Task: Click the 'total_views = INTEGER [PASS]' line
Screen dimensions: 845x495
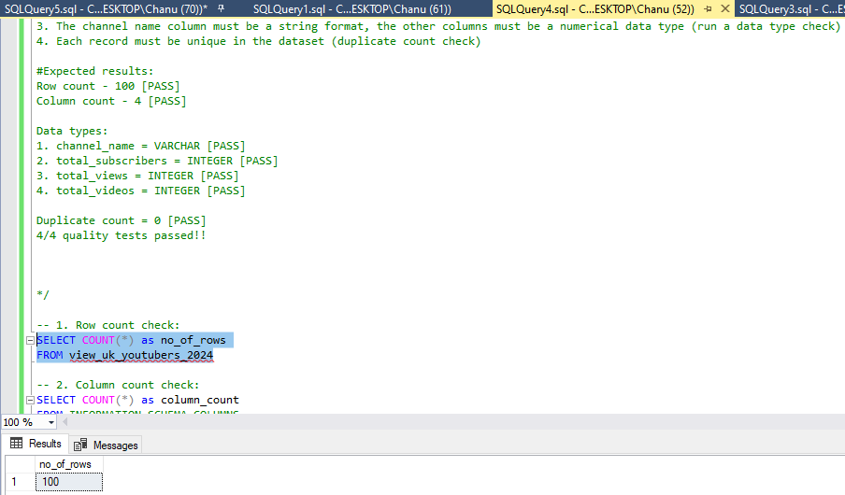Action: (x=137, y=177)
